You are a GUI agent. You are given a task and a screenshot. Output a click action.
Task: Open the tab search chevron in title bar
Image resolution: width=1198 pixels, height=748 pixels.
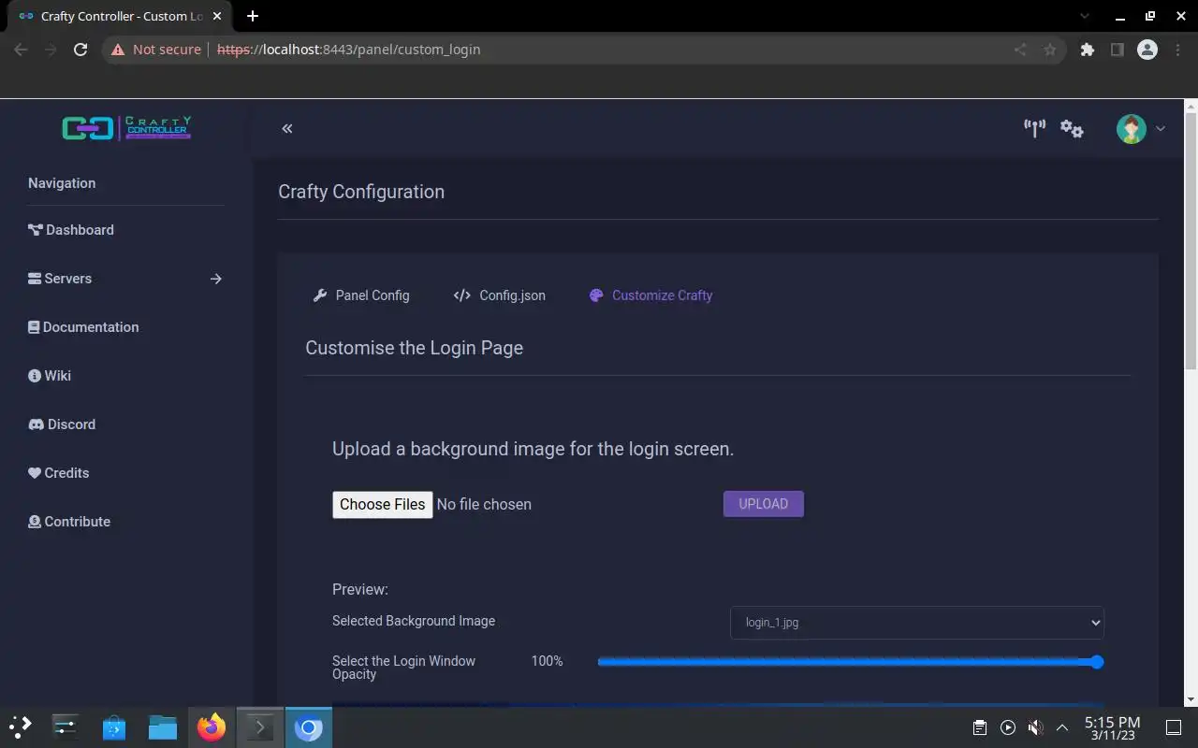click(x=1085, y=16)
